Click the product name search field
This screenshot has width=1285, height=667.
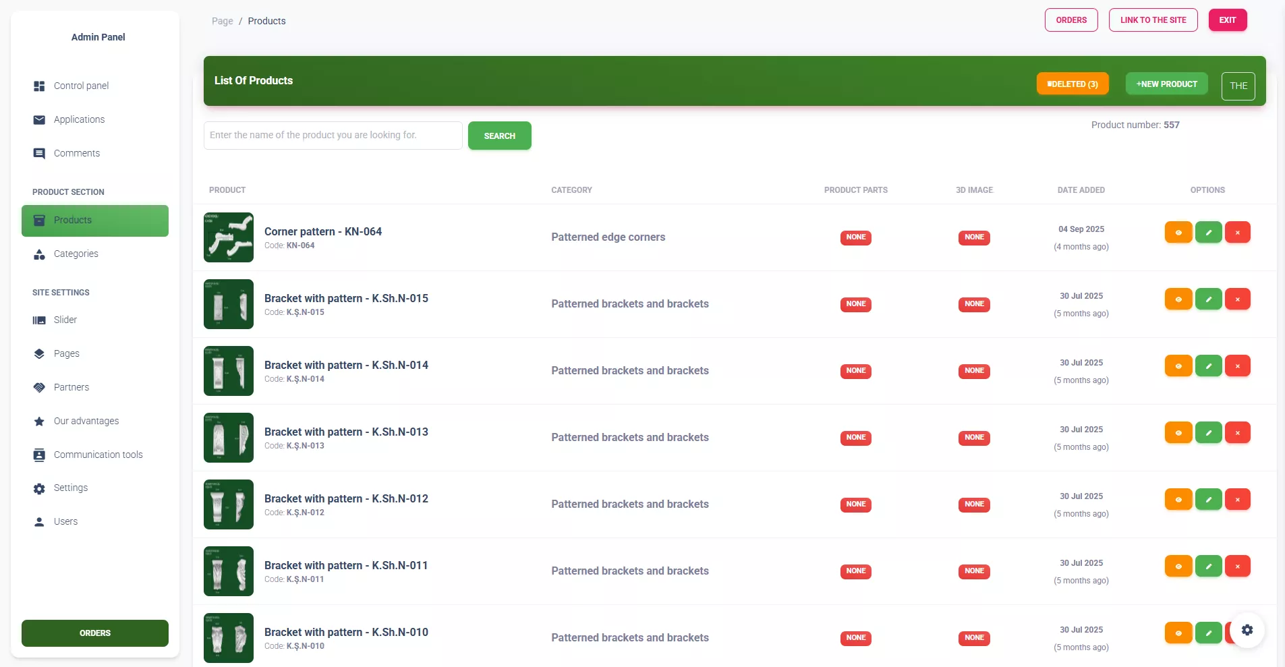point(333,136)
